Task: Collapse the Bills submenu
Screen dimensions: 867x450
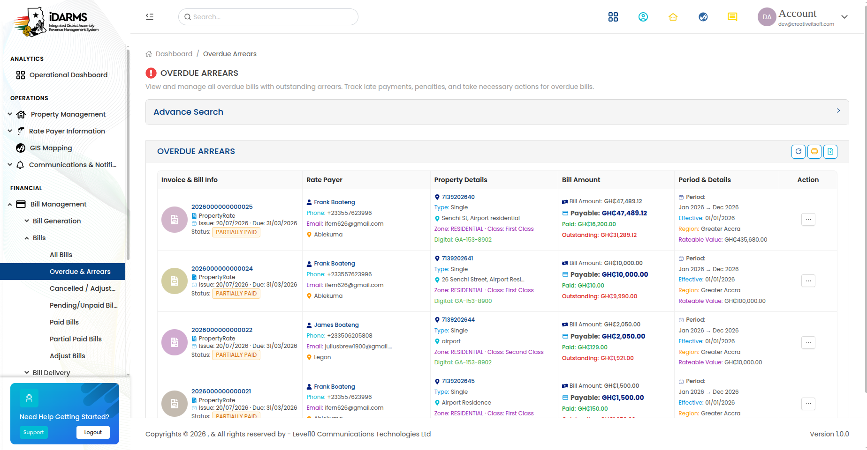Action: pos(36,238)
